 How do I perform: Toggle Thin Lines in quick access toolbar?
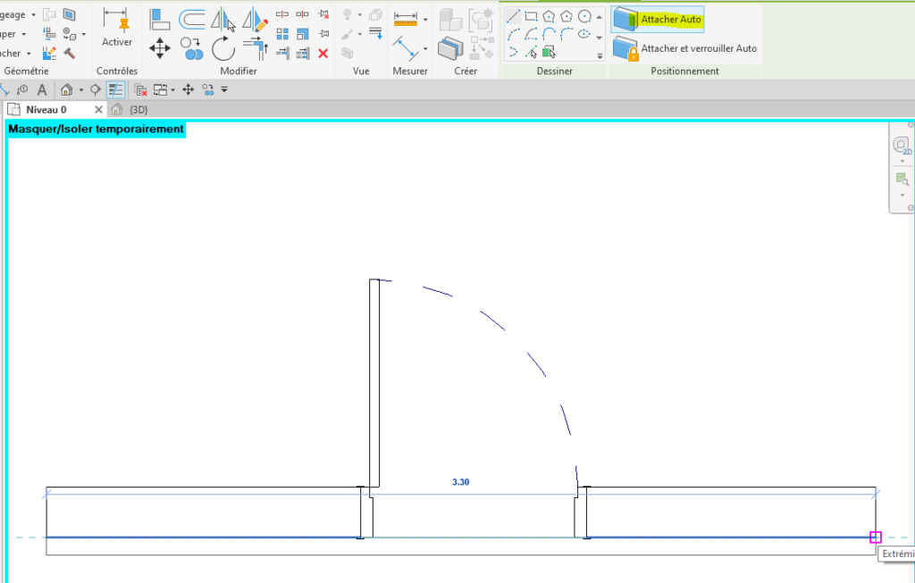tap(115, 89)
